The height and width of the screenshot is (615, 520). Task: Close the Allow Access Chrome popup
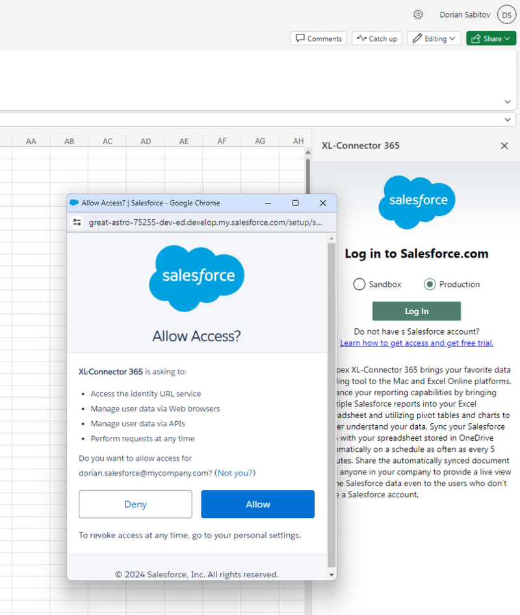[x=323, y=203]
